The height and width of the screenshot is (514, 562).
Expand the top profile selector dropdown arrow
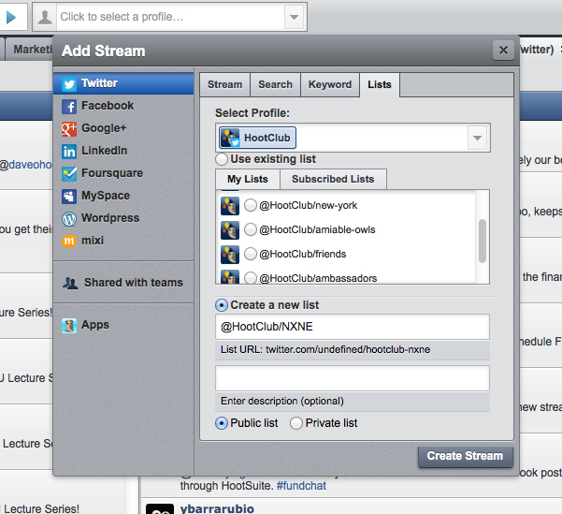click(x=294, y=17)
